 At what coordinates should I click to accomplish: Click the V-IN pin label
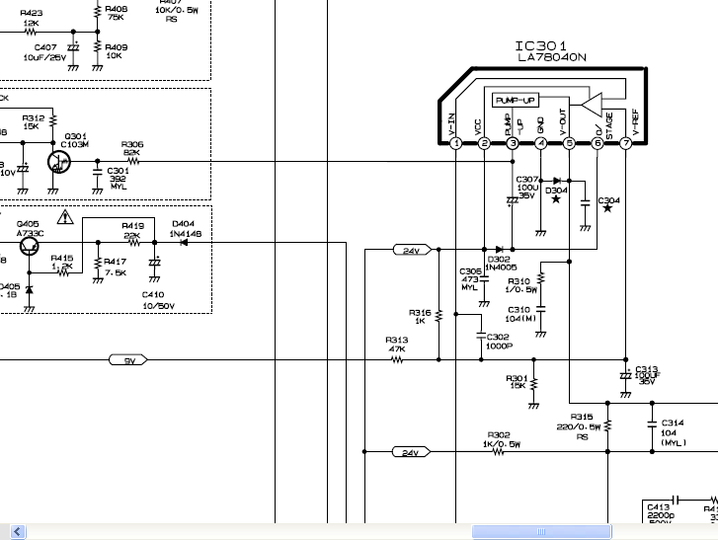click(x=452, y=124)
